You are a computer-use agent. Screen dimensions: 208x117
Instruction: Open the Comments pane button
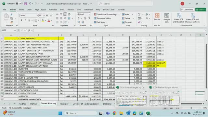187,10
